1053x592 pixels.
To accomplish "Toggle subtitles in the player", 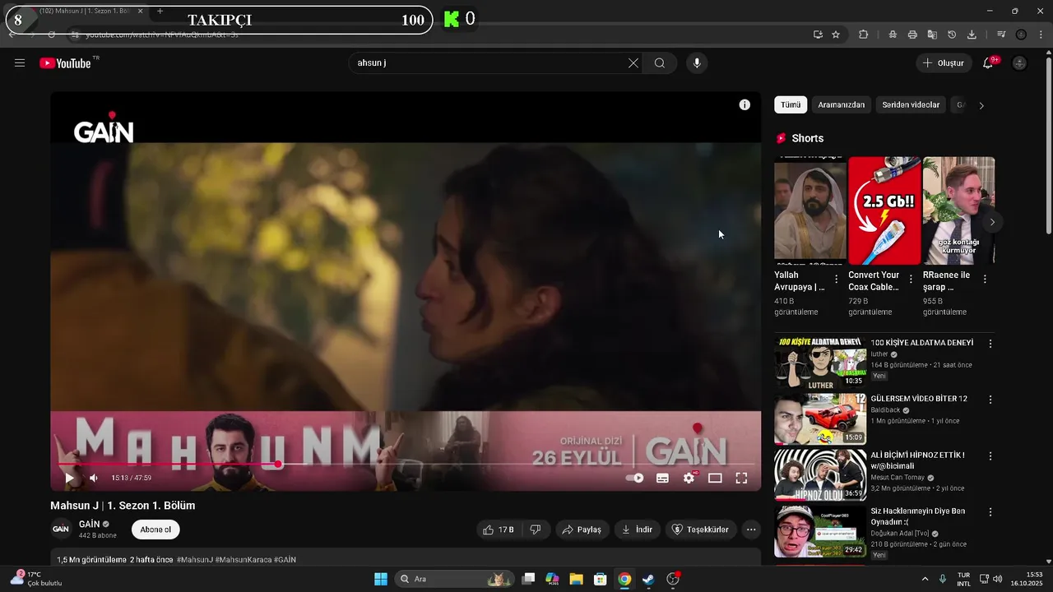I will coord(662,478).
